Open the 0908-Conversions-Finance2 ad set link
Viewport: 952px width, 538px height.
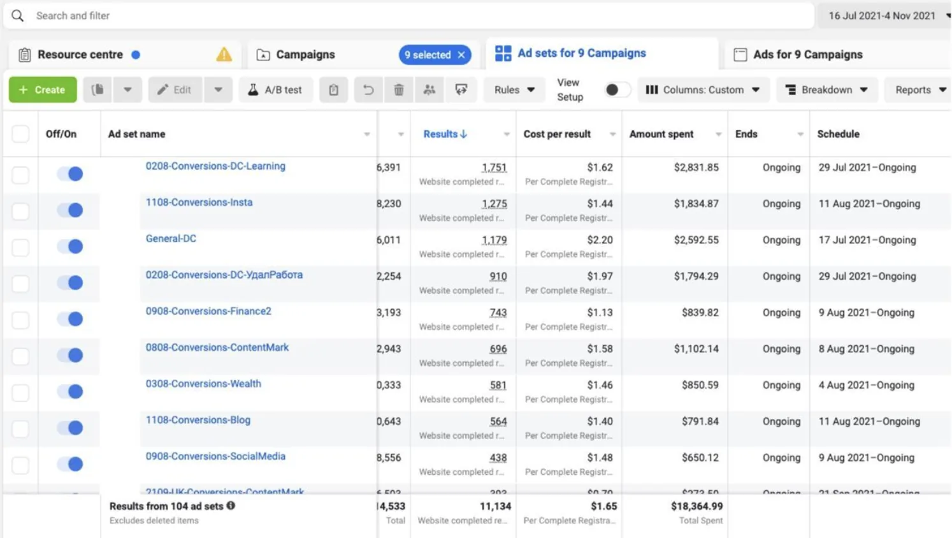[208, 311]
